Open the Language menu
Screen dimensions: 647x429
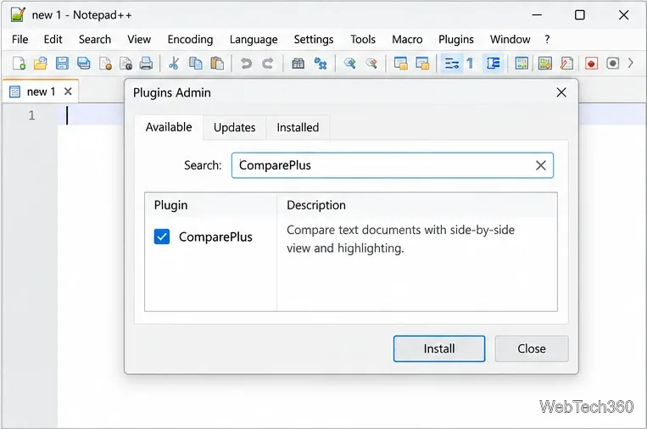254,39
